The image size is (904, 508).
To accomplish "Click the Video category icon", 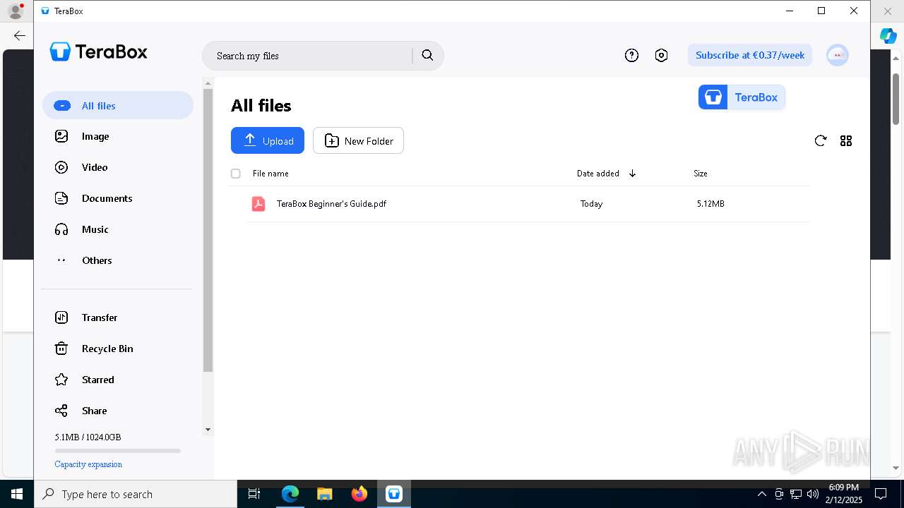I will 61,167.
